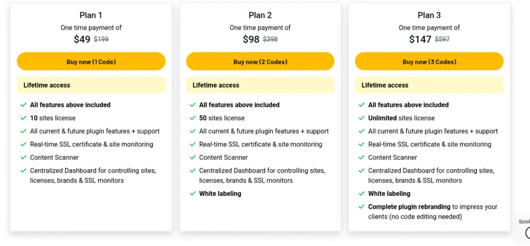Click the checkmark beside 50 sites license

(x=193, y=118)
